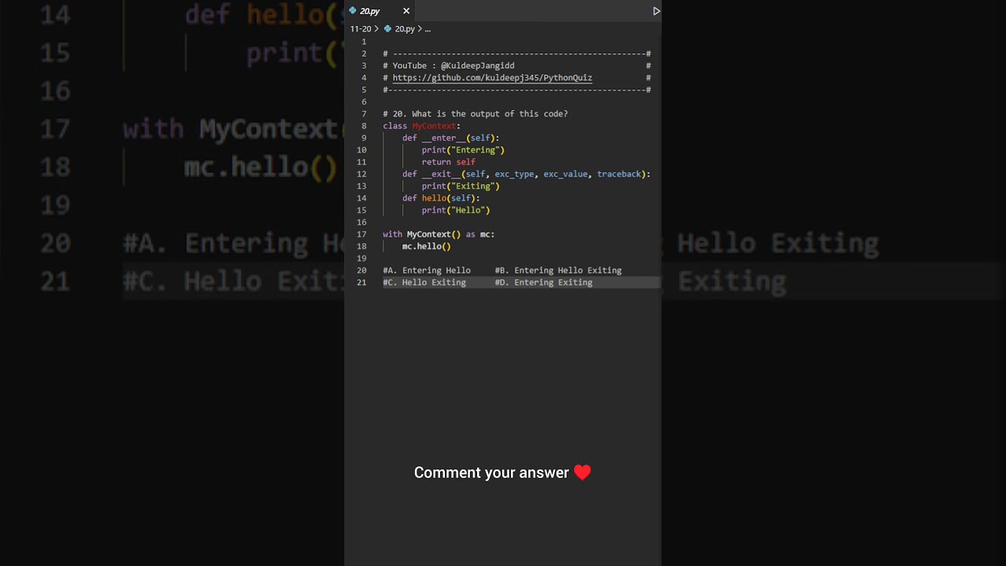
Task: Click the red heart emoji
Action: (582, 472)
